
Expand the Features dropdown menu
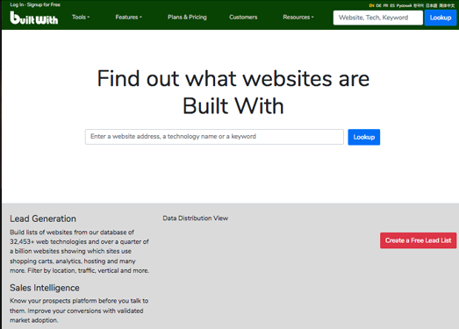[x=128, y=17]
